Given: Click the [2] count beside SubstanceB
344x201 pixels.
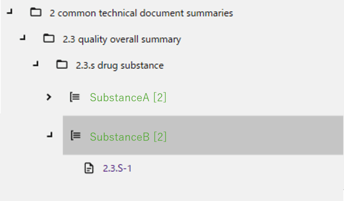Looking at the screenshot, I should click(160, 137).
